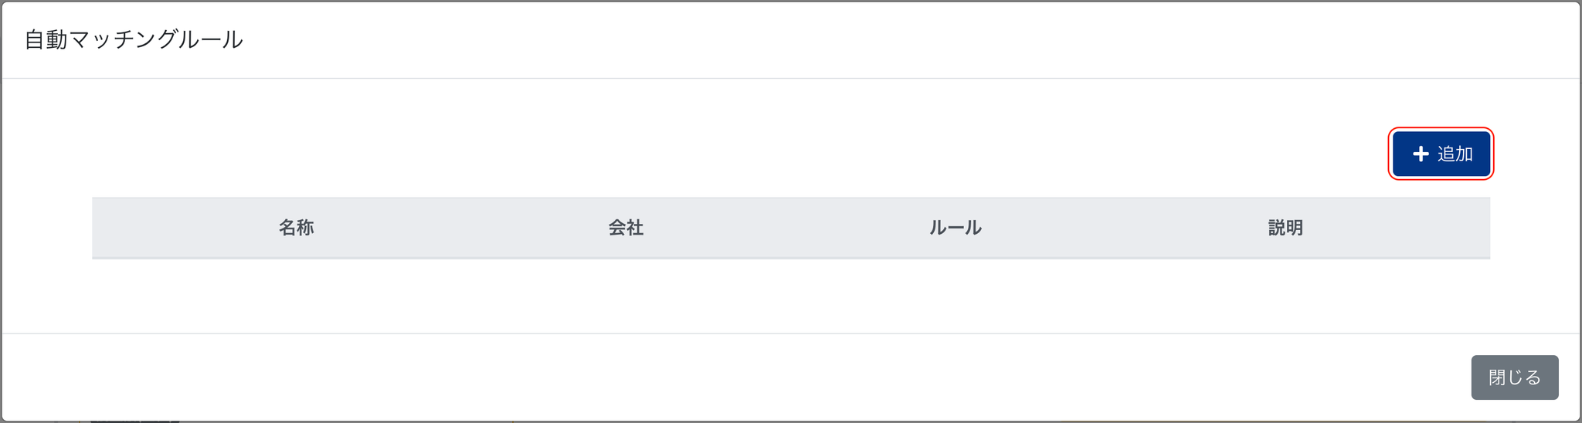Sort the rules table by ルール

[x=955, y=228]
